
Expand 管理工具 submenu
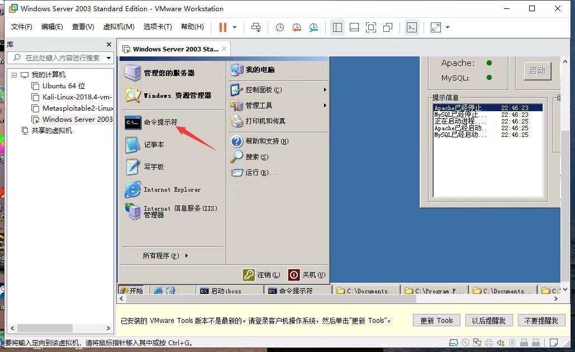coord(279,106)
